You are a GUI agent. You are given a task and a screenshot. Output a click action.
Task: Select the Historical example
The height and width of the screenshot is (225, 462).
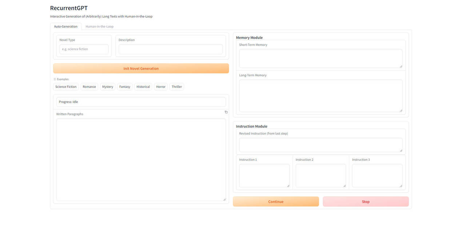143,87
